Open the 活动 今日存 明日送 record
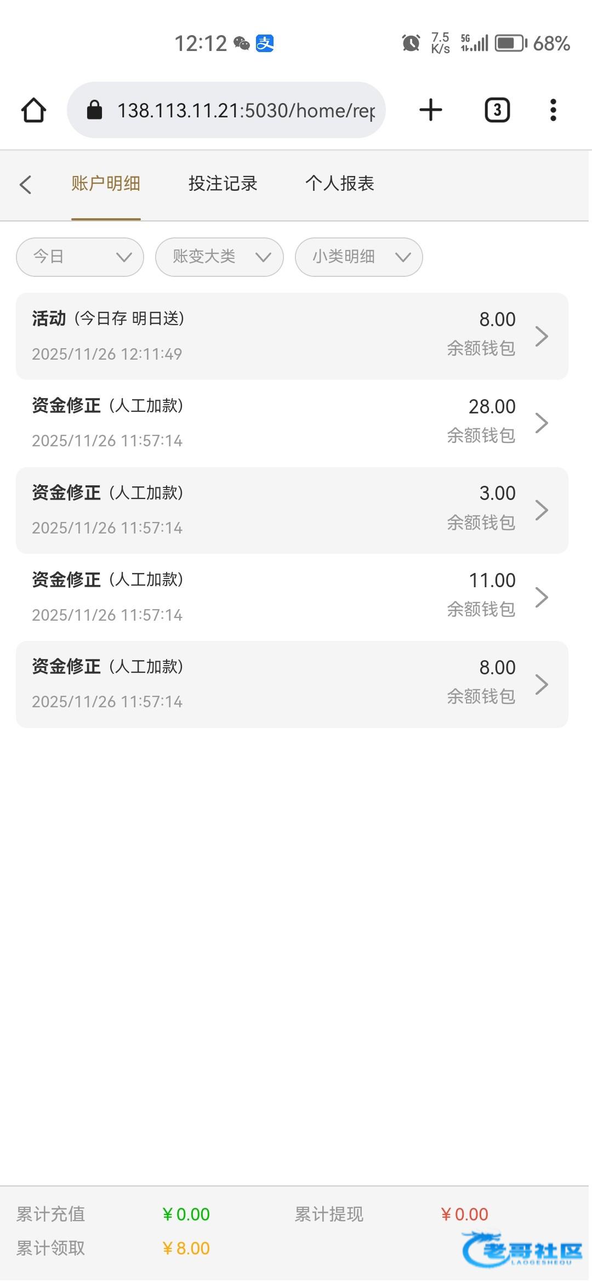The height and width of the screenshot is (1283, 592). pyautogui.click(x=274, y=336)
